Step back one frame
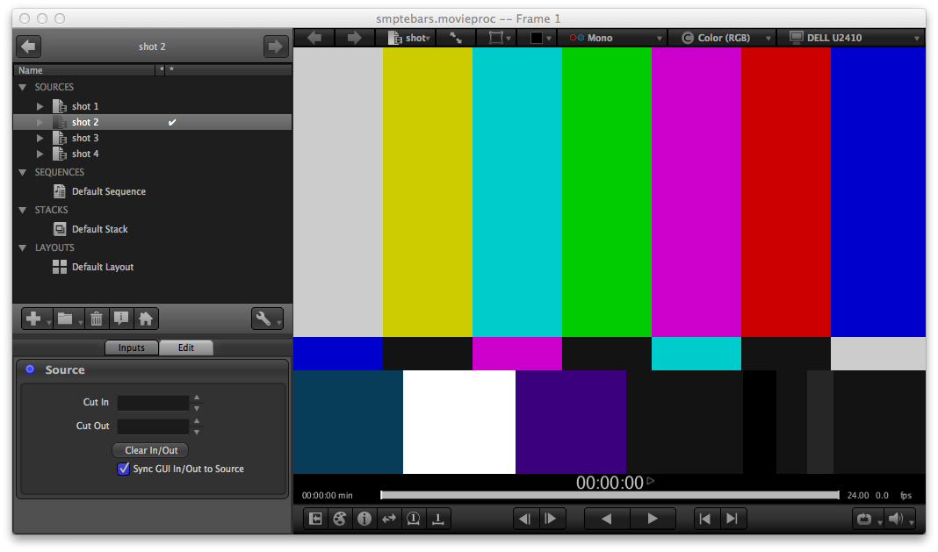This screenshot has height=552, width=938. pyautogui.click(x=526, y=519)
